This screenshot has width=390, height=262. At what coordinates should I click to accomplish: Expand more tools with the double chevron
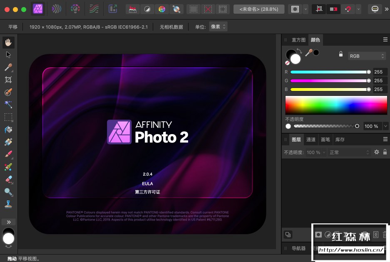(9, 222)
